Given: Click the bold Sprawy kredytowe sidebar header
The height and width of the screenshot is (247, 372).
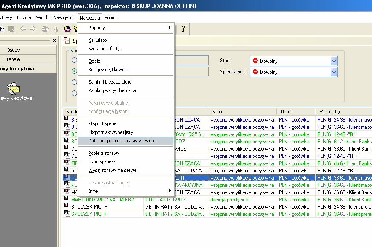Looking at the screenshot, I should tap(28, 69).
